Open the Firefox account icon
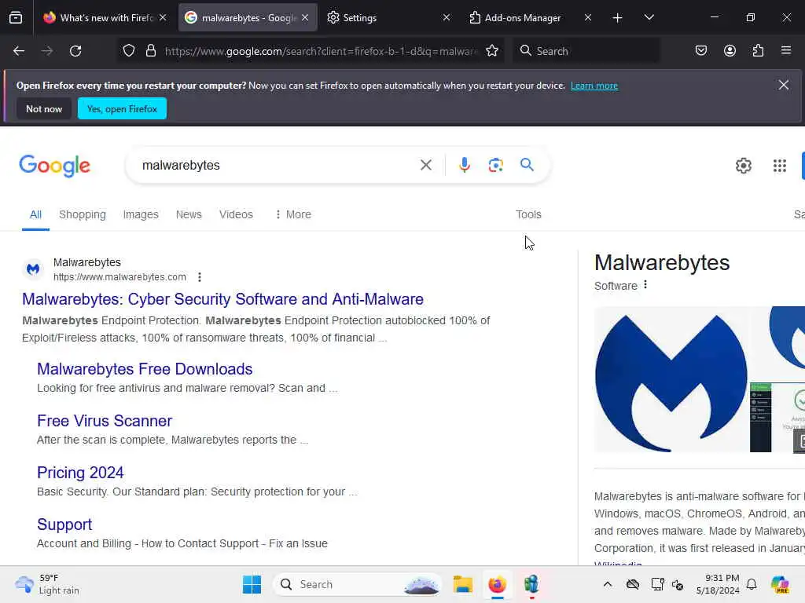This screenshot has width=805, height=603. [x=730, y=51]
